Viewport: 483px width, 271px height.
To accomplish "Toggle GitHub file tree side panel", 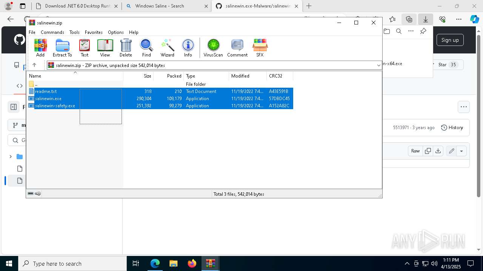I will [14, 107].
